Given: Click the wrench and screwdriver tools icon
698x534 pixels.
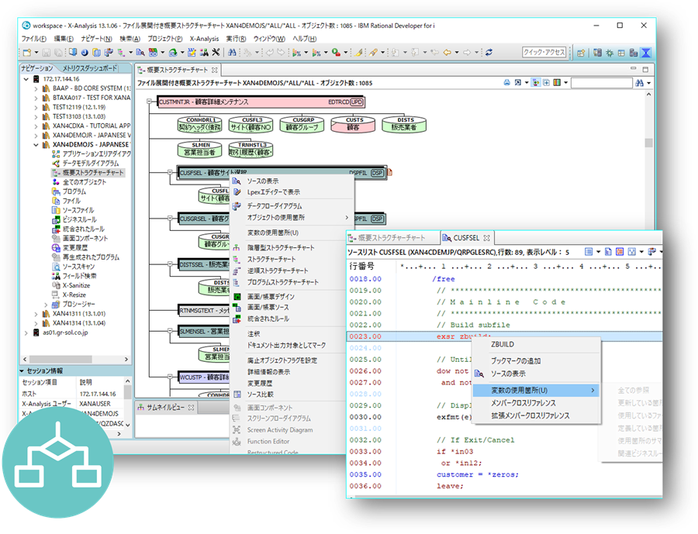Looking at the screenshot, I should (216, 53).
